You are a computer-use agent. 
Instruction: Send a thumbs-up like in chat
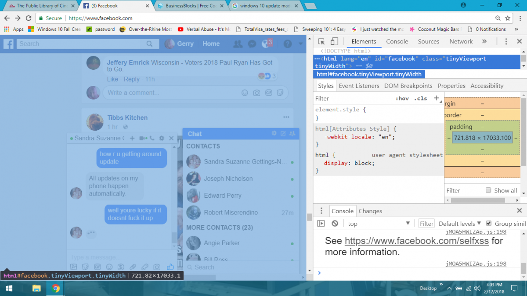[170, 267]
